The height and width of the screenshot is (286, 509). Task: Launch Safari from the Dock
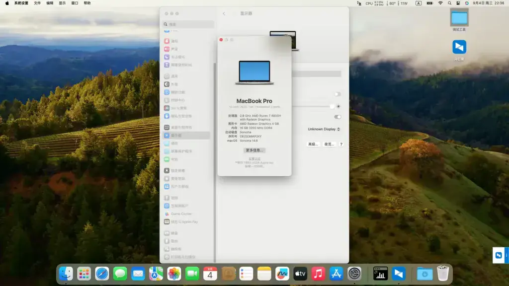click(102, 274)
